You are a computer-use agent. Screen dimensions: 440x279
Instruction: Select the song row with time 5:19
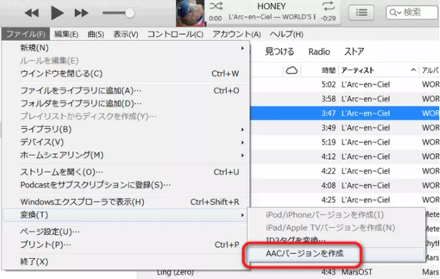tap(345, 142)
